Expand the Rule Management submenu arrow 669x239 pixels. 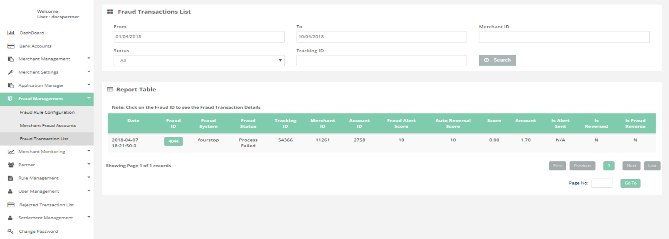[89, 177]
